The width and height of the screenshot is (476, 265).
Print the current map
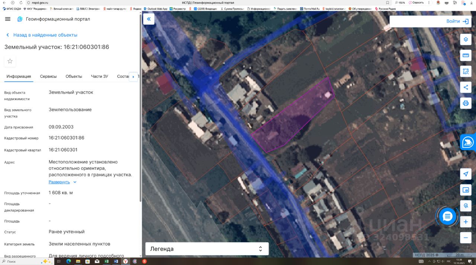click(x=466, y=103)
